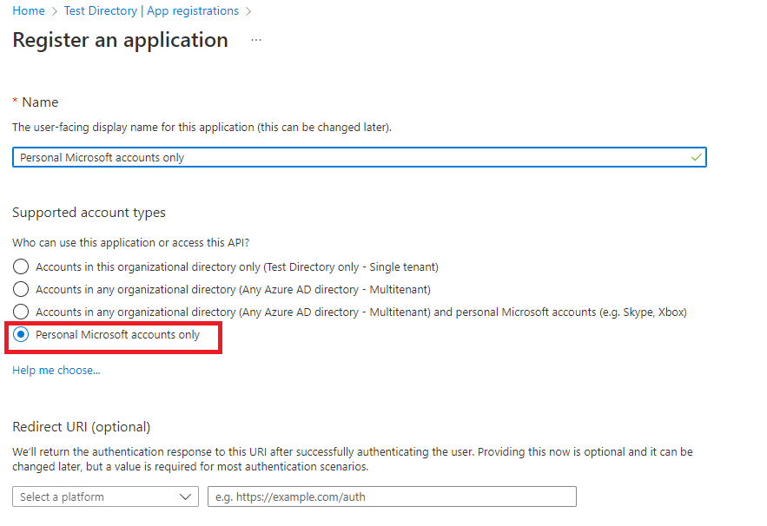Click the breadcrumb chevron after Home
This screenshot has height=526, width=767.
coord(54,10)
